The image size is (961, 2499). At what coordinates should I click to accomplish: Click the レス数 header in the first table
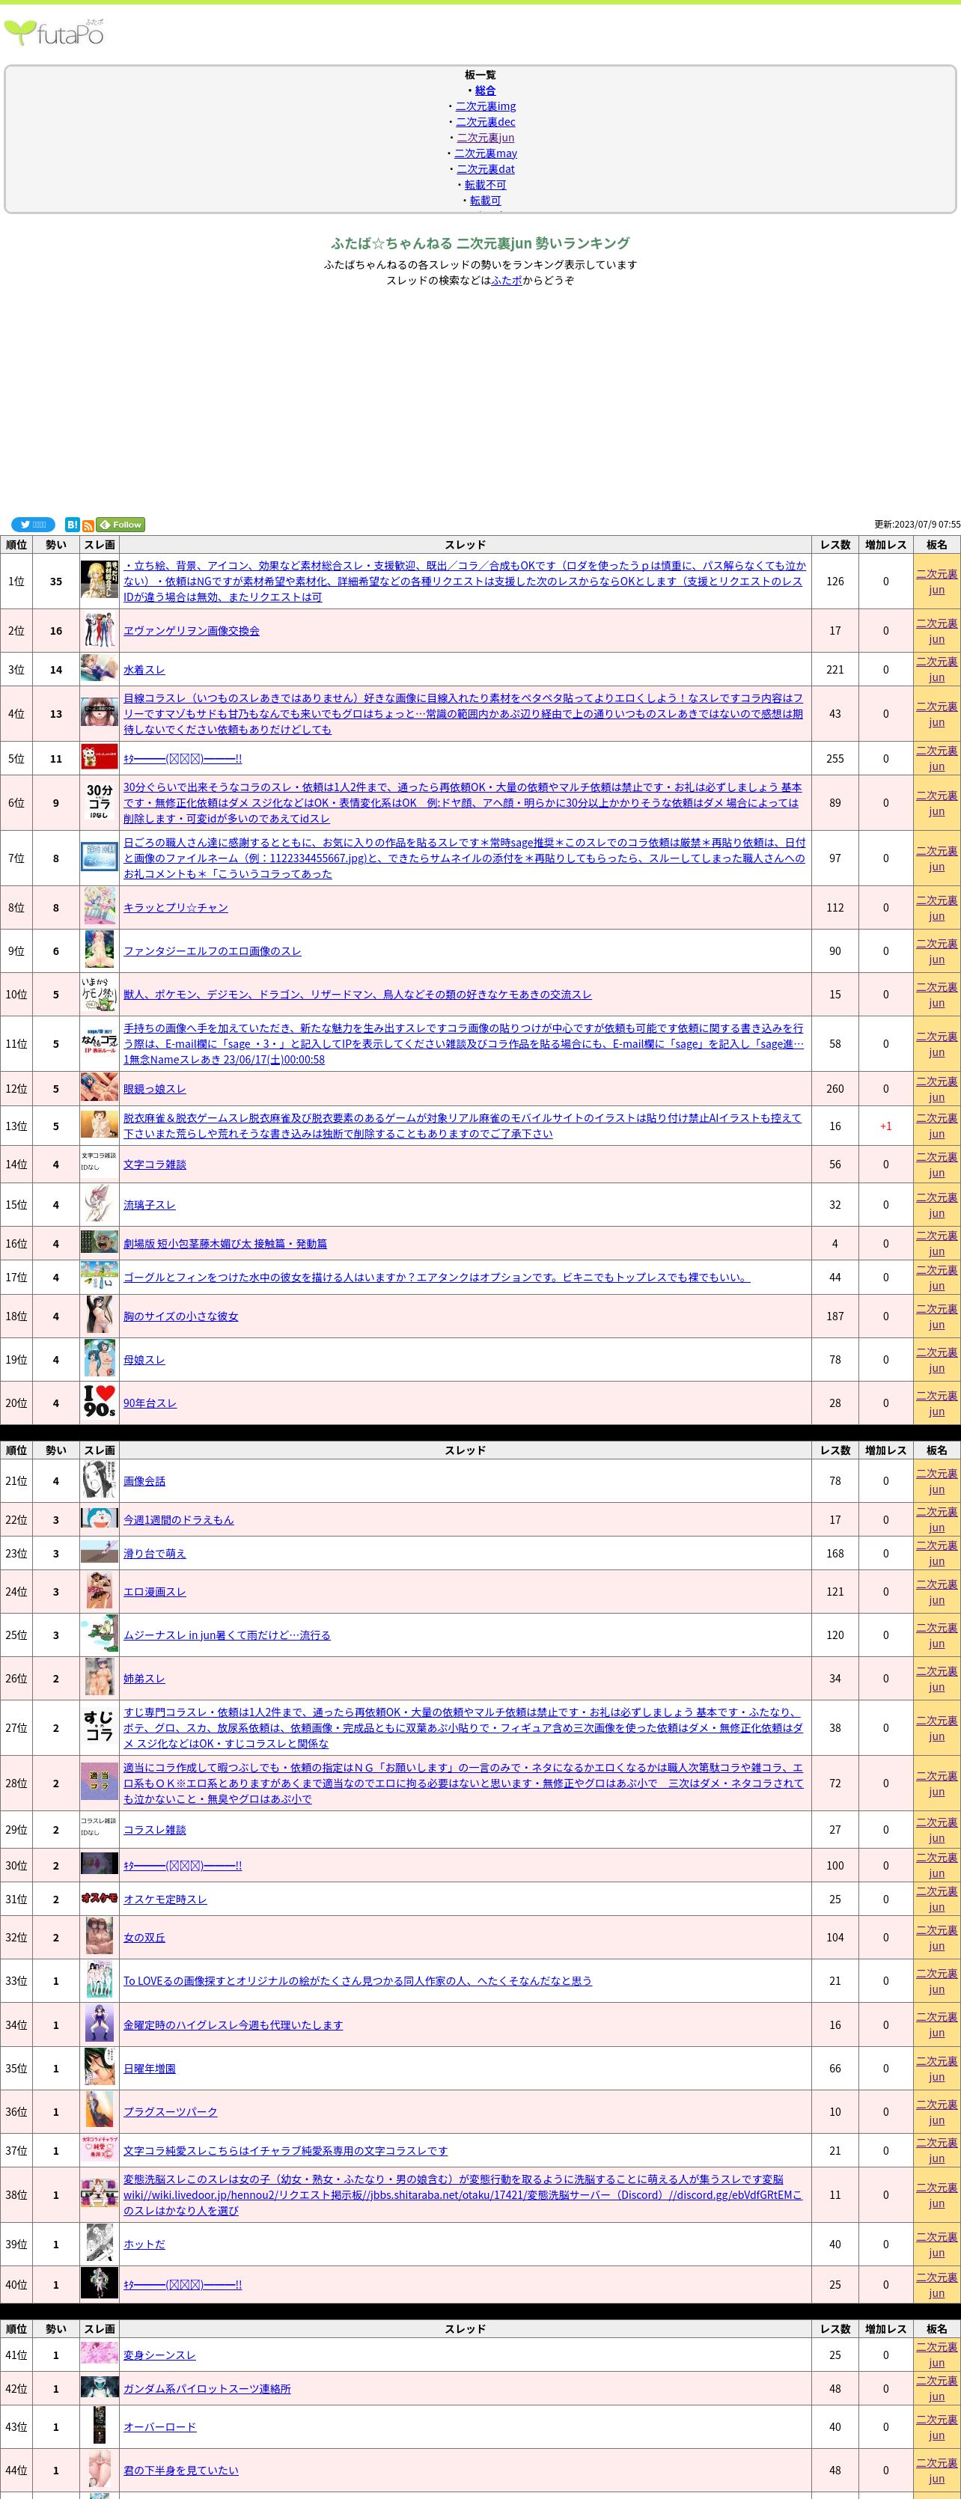[835, 544]
